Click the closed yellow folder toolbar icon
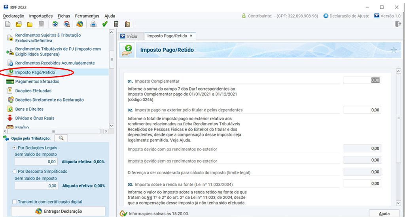The width and height of the screenshot is (405, 217). point(30,25)
